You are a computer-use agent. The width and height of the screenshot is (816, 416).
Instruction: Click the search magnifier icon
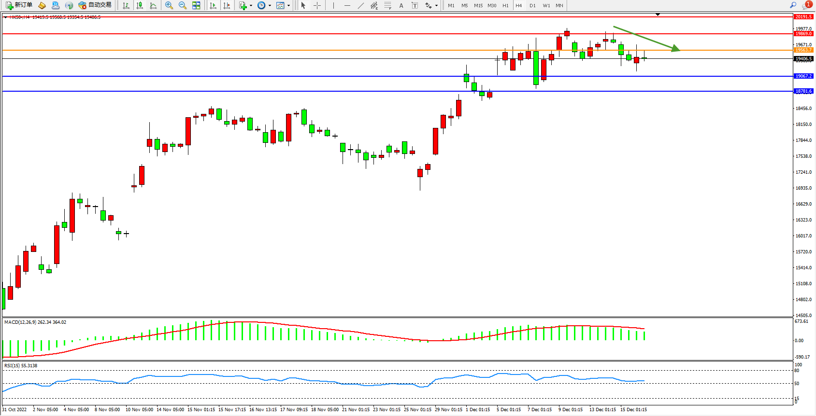(x=793, y=5)
